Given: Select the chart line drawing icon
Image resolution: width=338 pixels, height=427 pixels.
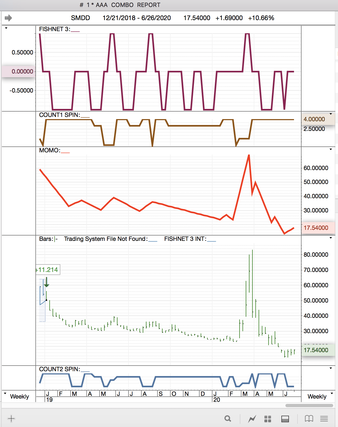Looking at the screenshot, I should click(x=252, y=418).
